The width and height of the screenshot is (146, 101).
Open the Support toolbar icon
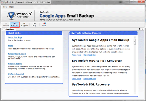(x=24, y=25)
